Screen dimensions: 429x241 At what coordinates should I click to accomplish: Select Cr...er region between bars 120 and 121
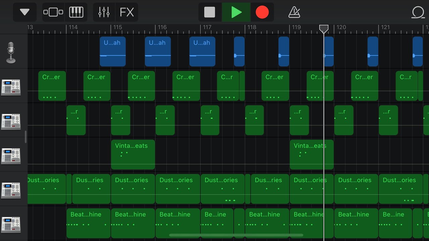365,86
